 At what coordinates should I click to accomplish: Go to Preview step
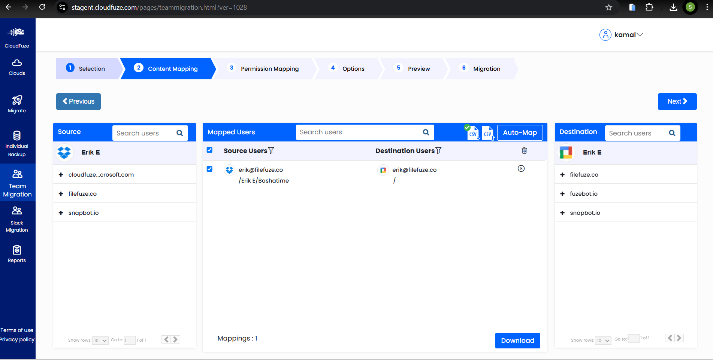pos(414,68)
